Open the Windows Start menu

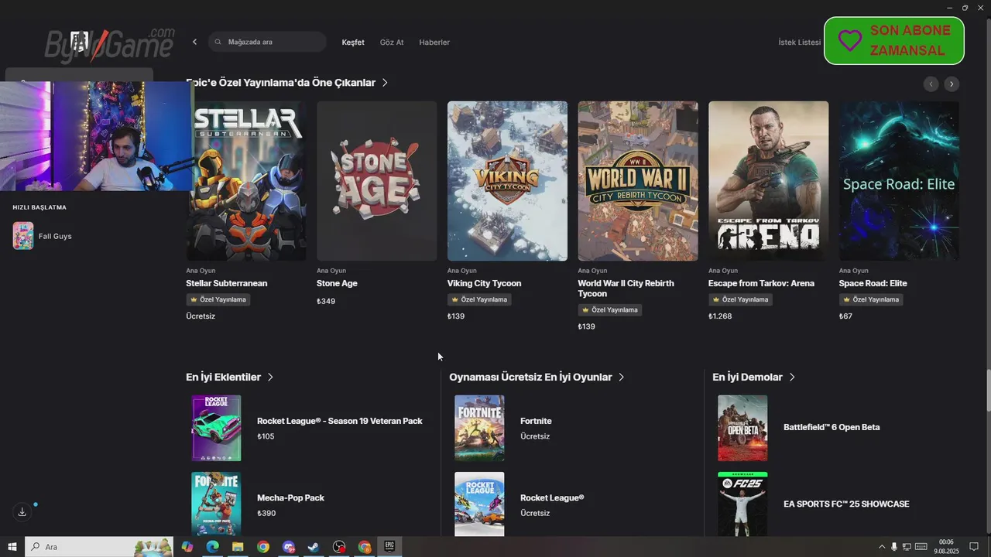click(x=12, y=547)
